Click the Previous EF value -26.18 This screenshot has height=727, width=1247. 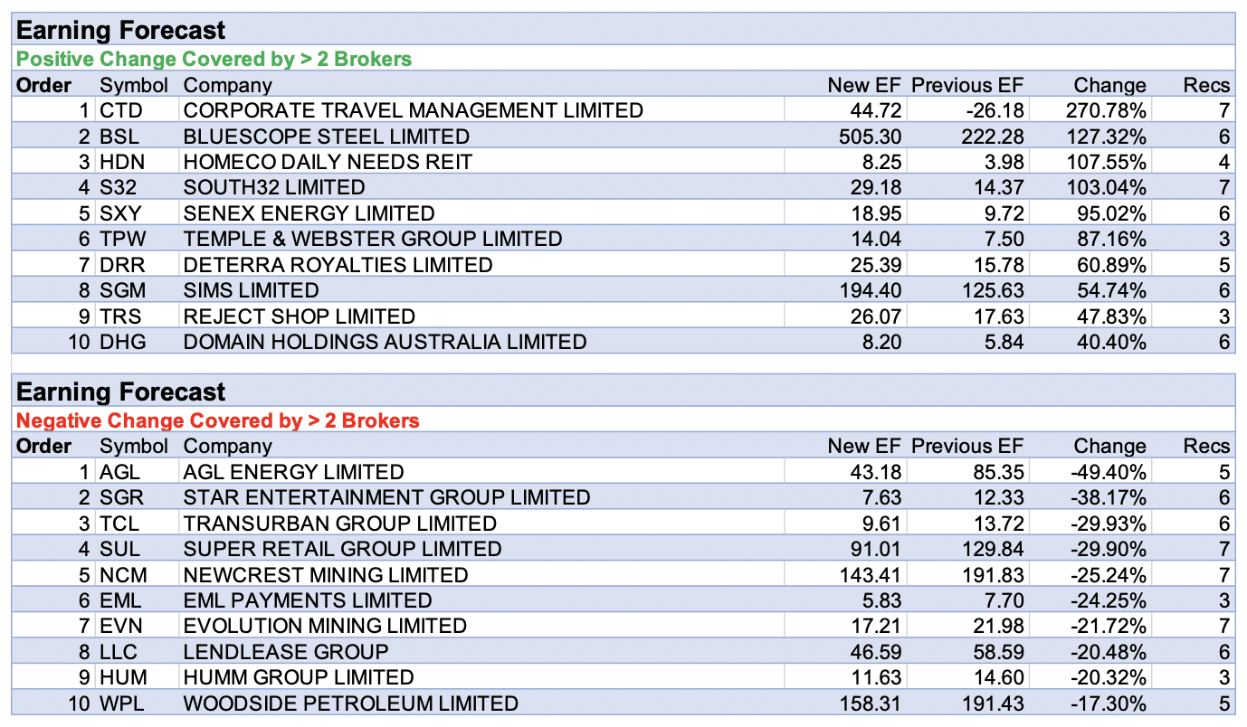(994, 110)
